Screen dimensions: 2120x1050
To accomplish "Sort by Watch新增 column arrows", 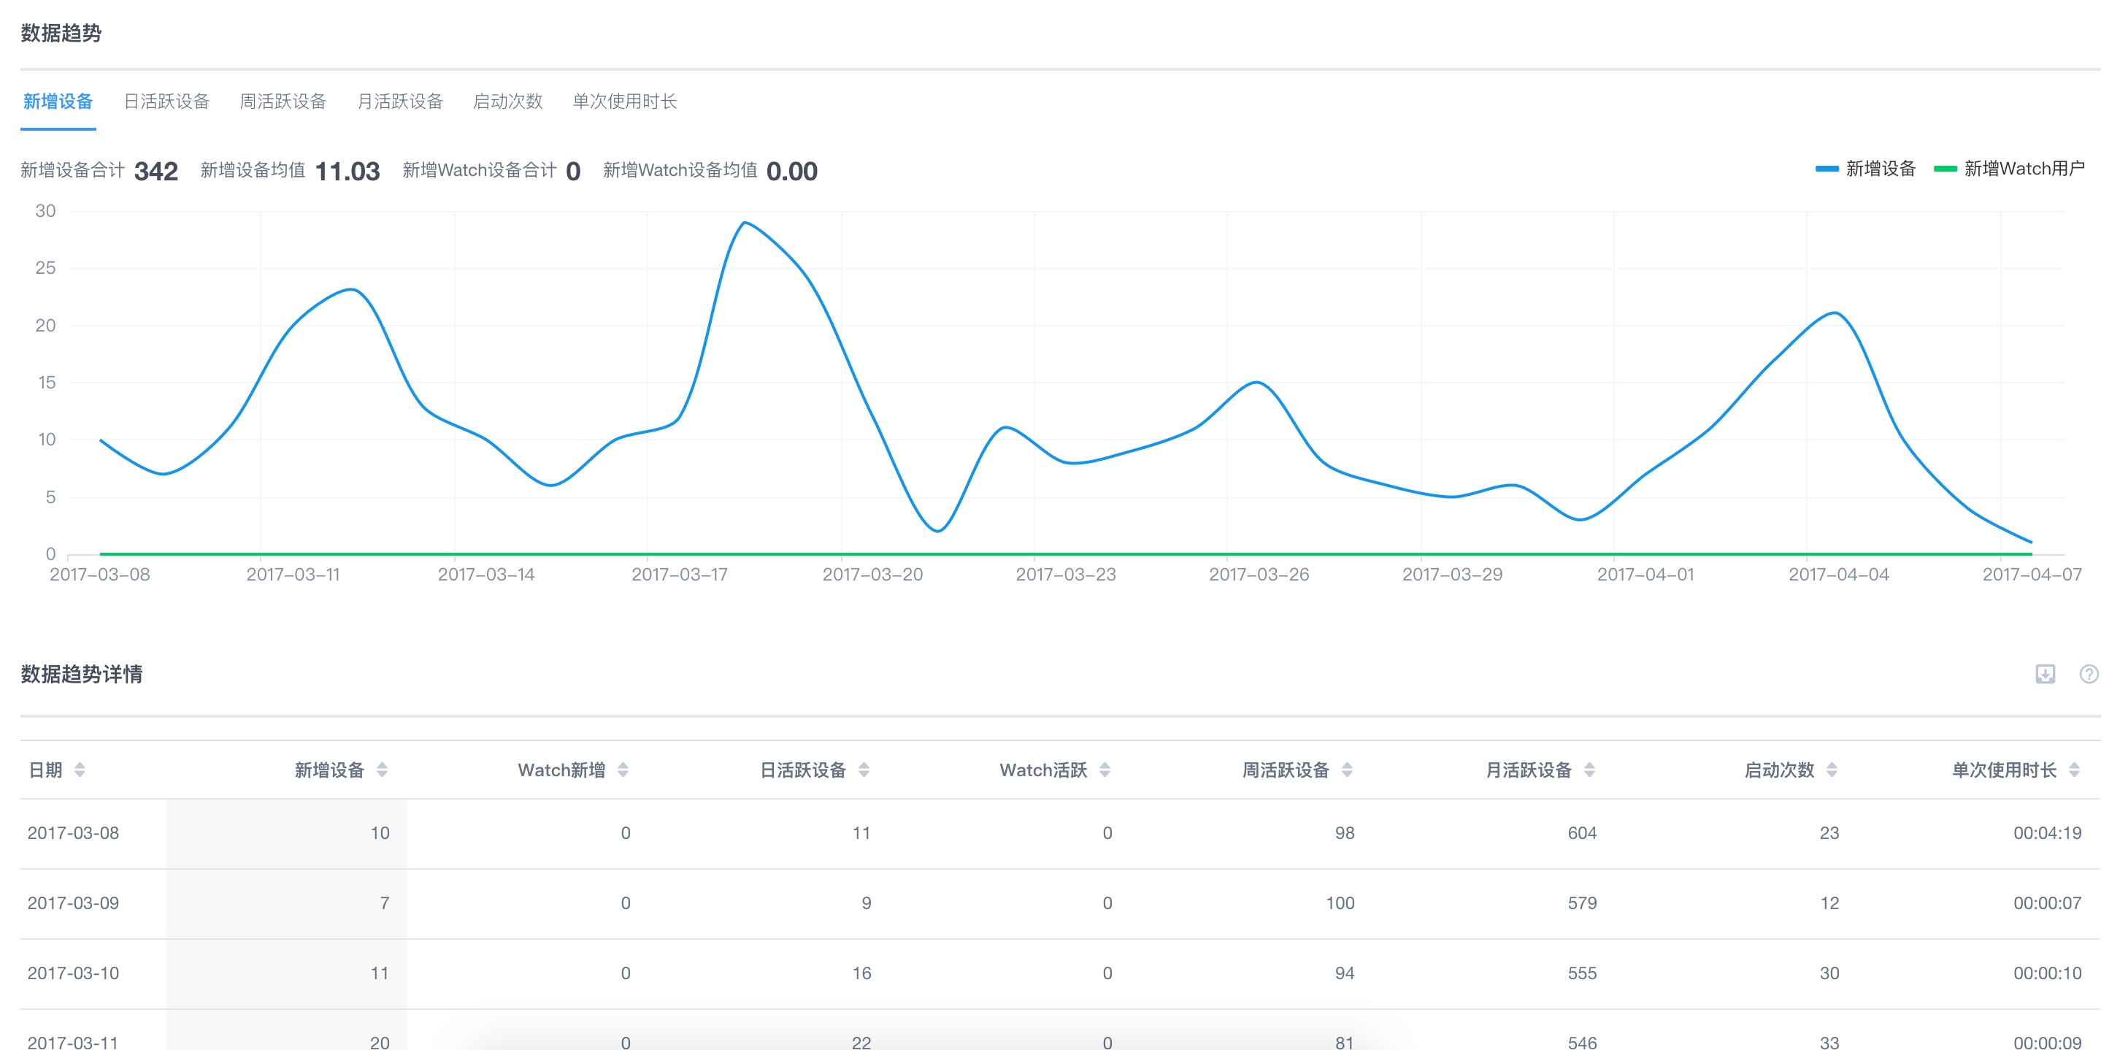I will click(x=623, y=770).
